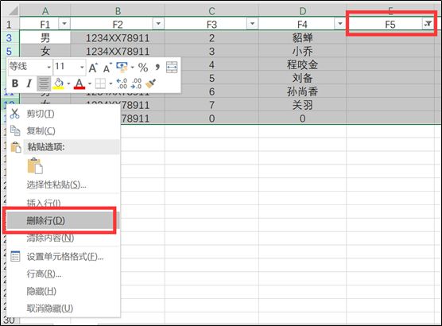The image size is (442, 326).
Task: Decrease font size with small A
Action: [x=107, y=68]
